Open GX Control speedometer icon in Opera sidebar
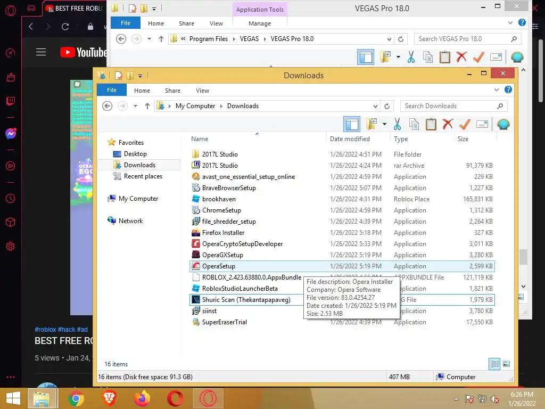Screen dimensions: 545x409 11,53
